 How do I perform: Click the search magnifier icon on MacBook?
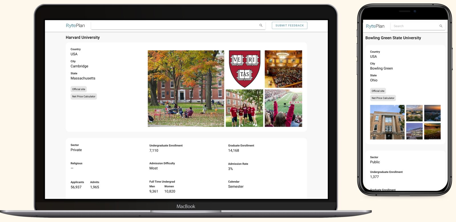pos(261,25)
